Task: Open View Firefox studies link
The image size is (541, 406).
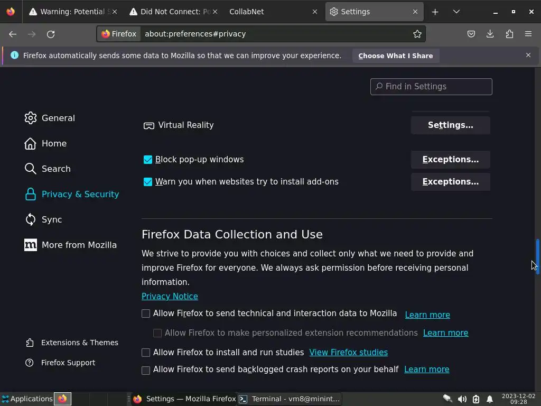Action: click(x=349, y=352)
